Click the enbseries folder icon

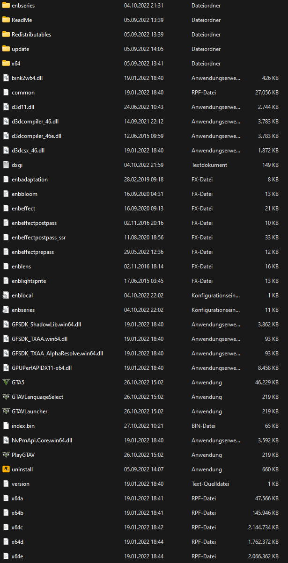click(x=6, y=6)
